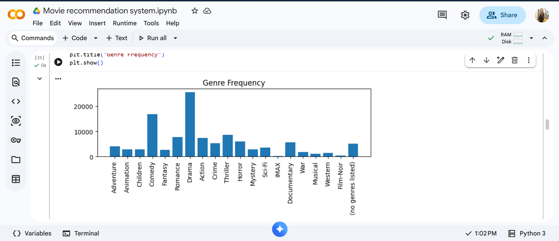Delete the current cell using trash icon
Image resolution: width=559 pixels, height=241 pixels.
[x=514, y=60]
